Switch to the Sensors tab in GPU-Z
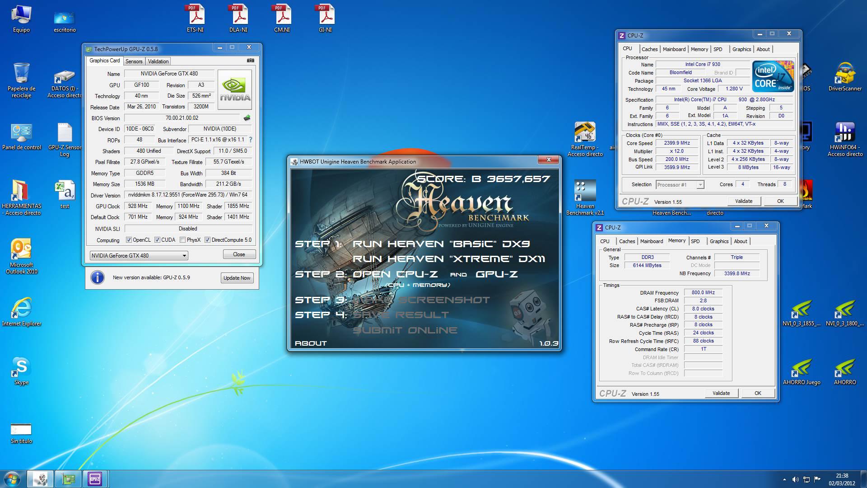The height and width of the screenshot is (488, 867). (134, 61)
